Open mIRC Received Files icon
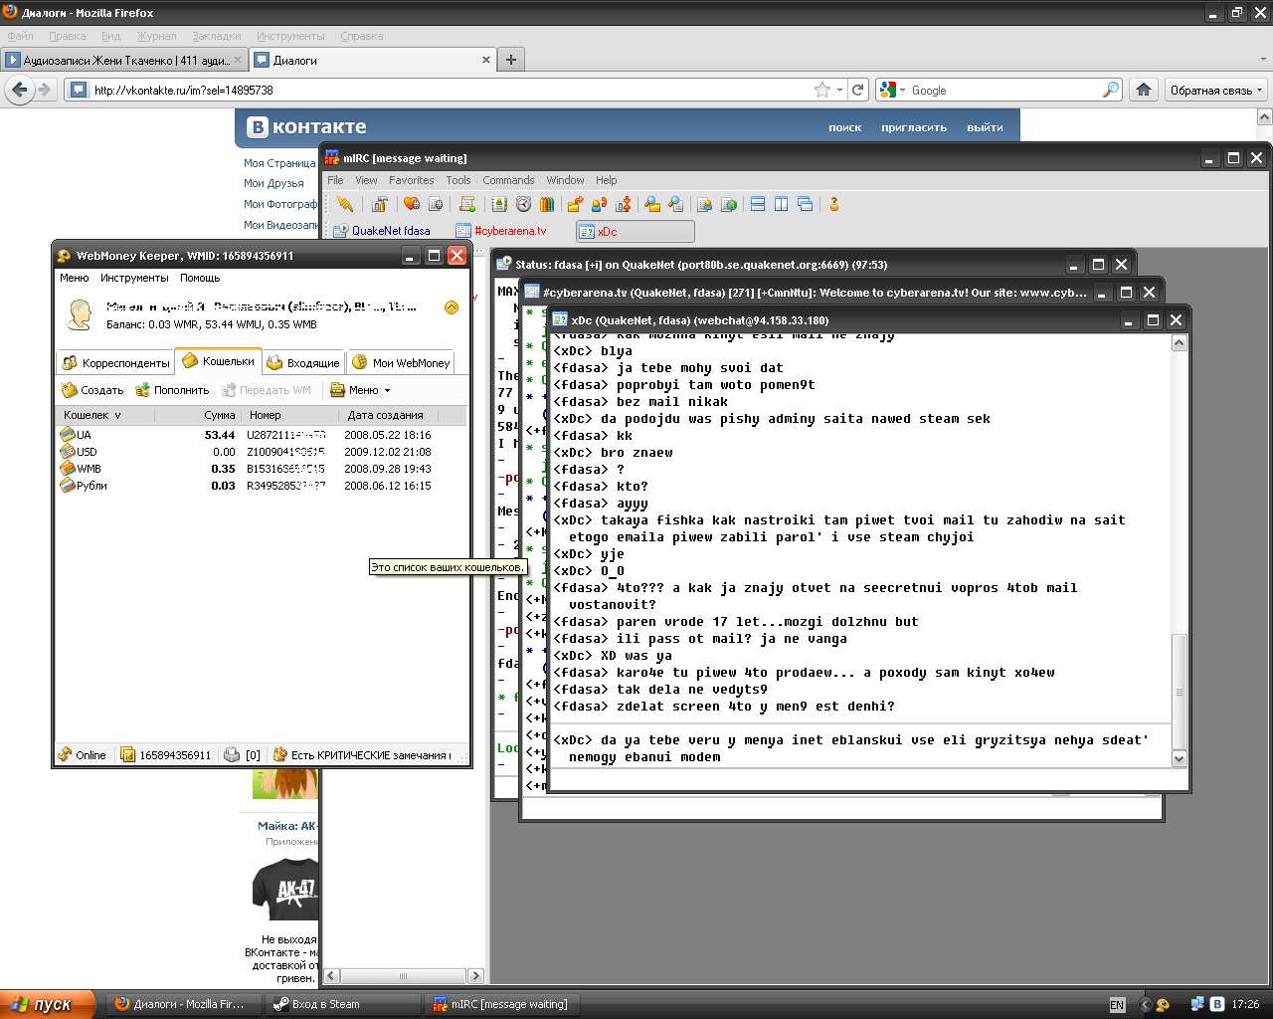Screen dimensions: 1273x1019 click(x=652, y=204)
